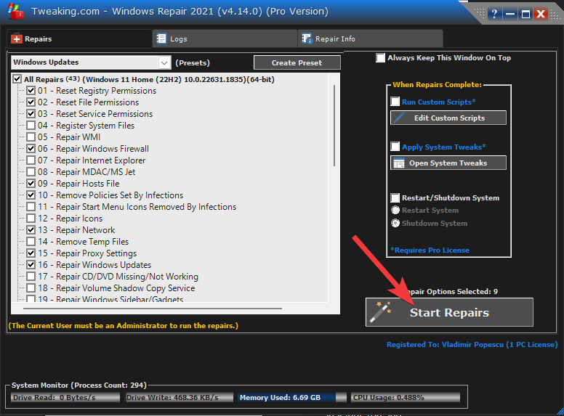This screenshot has height=416, width=564.
Task: Check 05 - Repair WMI option
Action: click(x=31, y=137)
